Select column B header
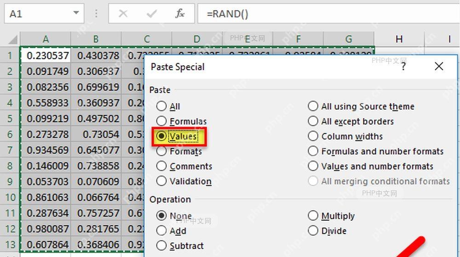This screenshot has width=460, height=257. [x=96, y=39]
